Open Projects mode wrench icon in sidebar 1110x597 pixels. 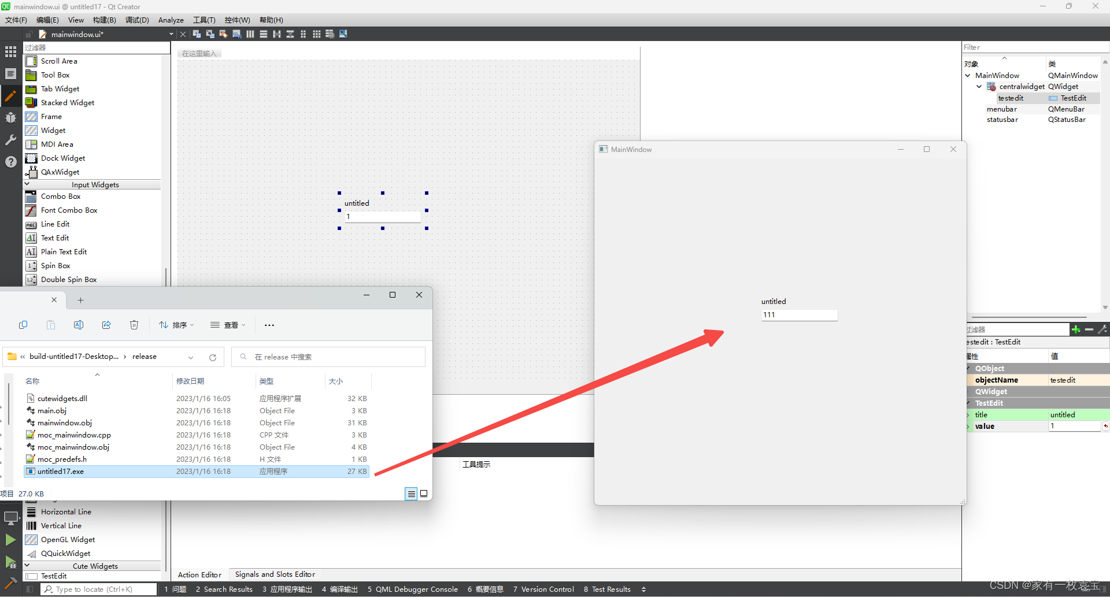10,139
